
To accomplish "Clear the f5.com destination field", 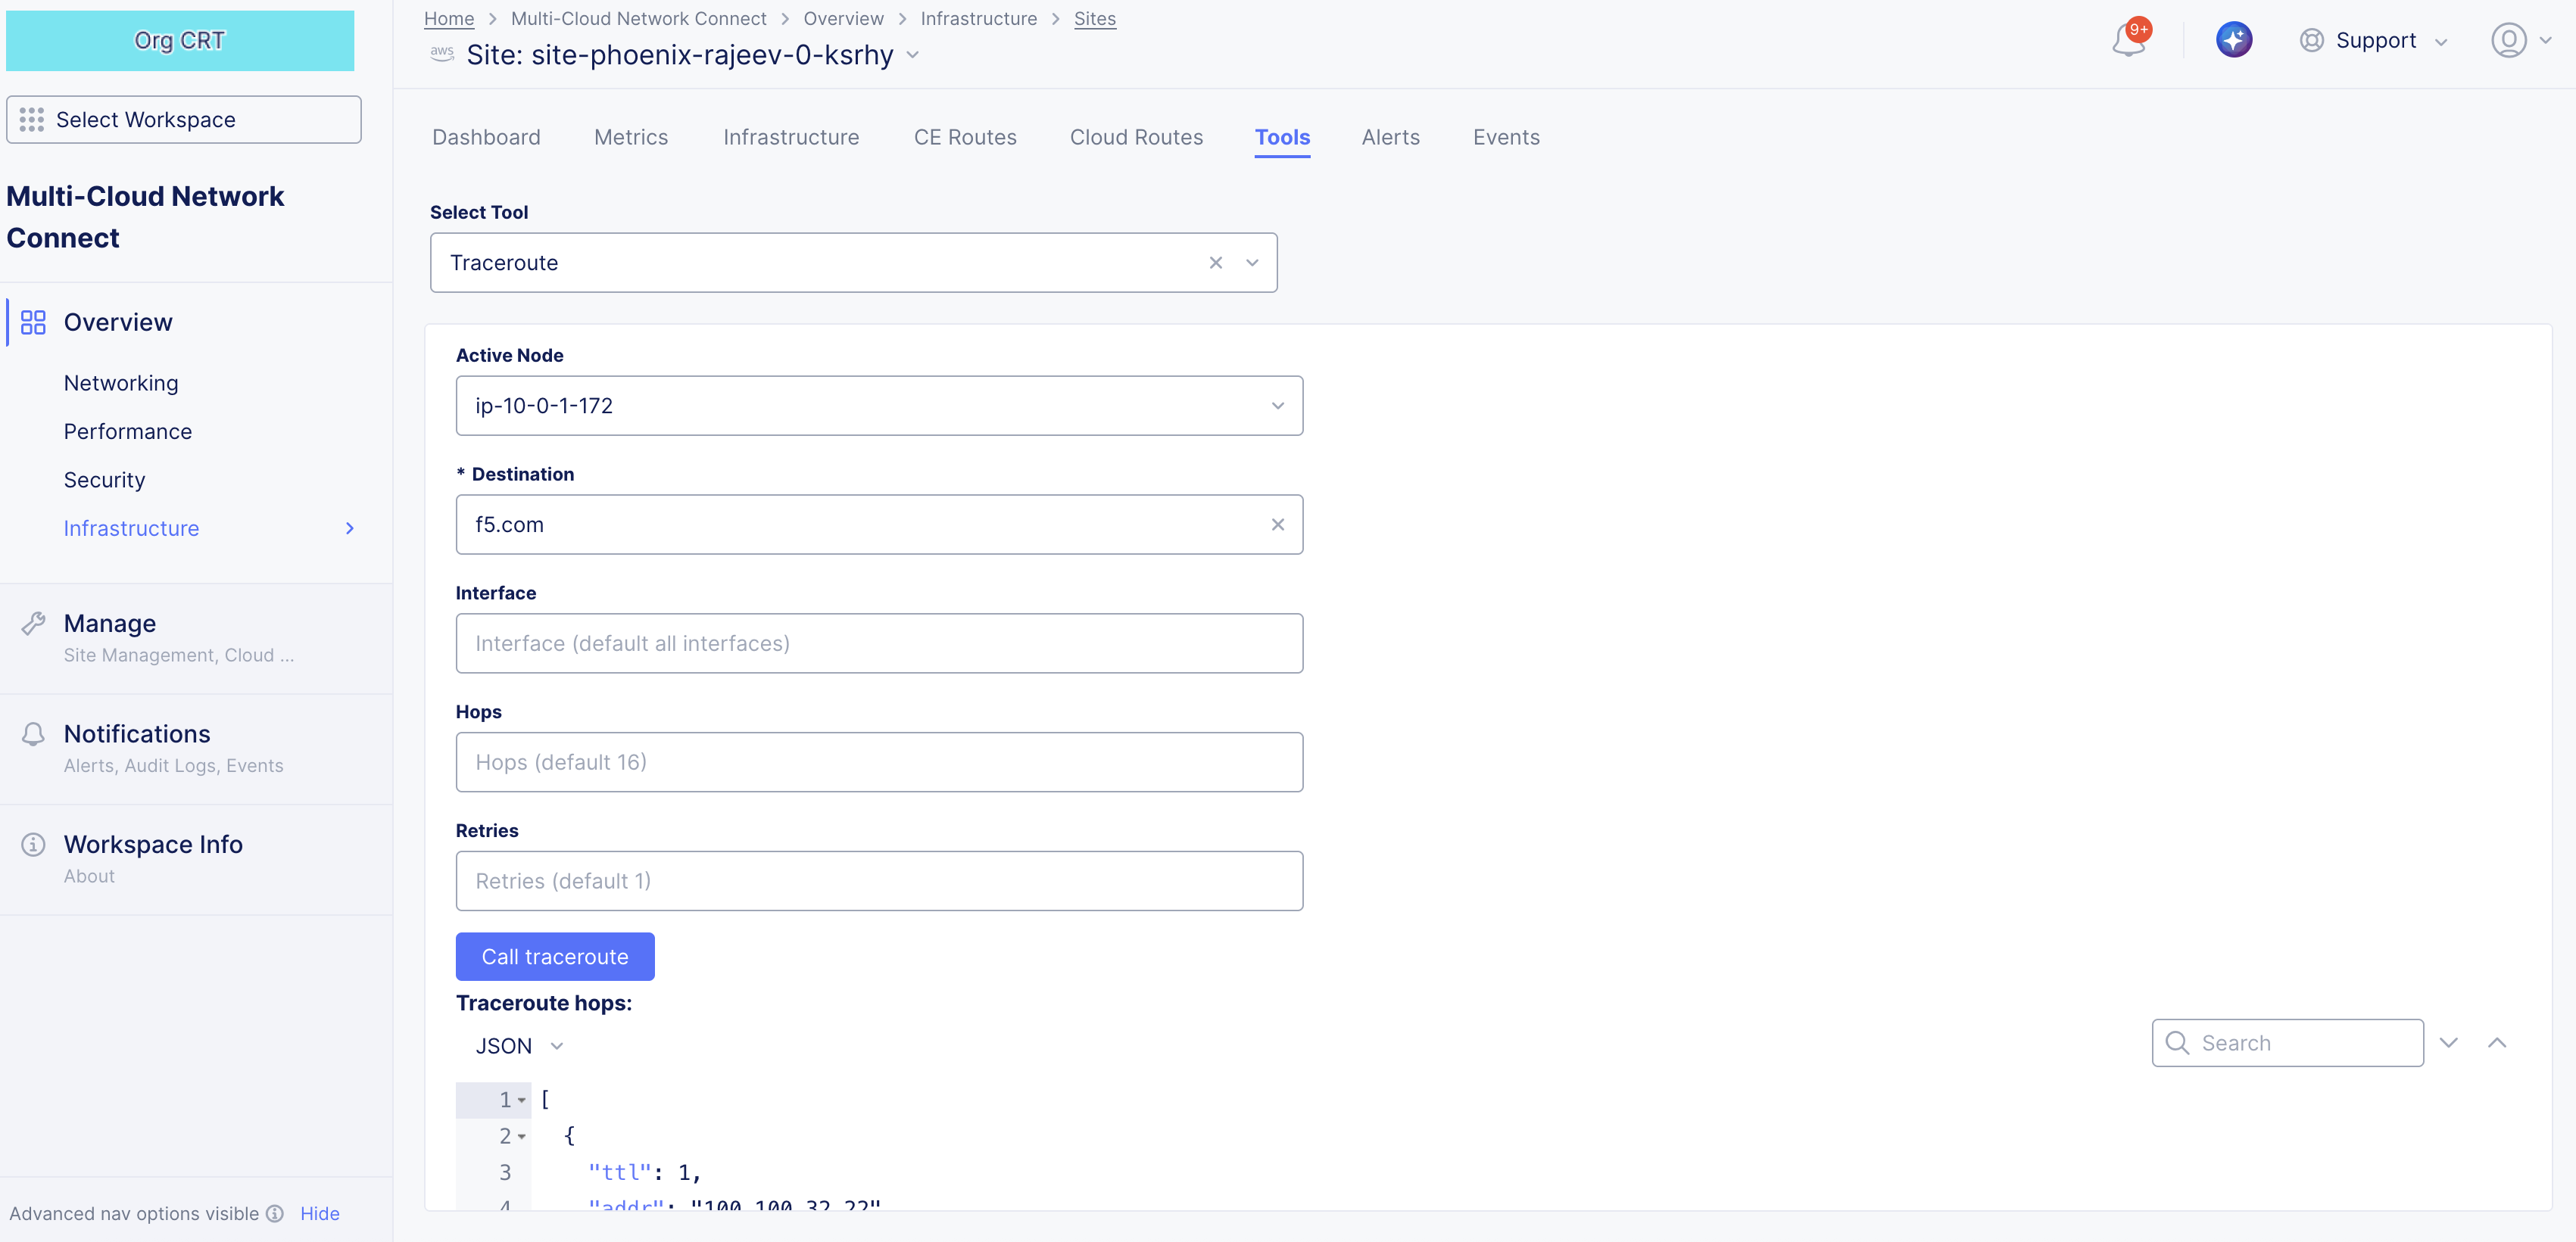I will [x=1277, y=525].
